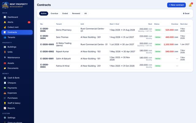This screenshot has width=196, height=123.
Task: Click the 525.000 OMR overdue amount
Action: (x=172, y=30)
